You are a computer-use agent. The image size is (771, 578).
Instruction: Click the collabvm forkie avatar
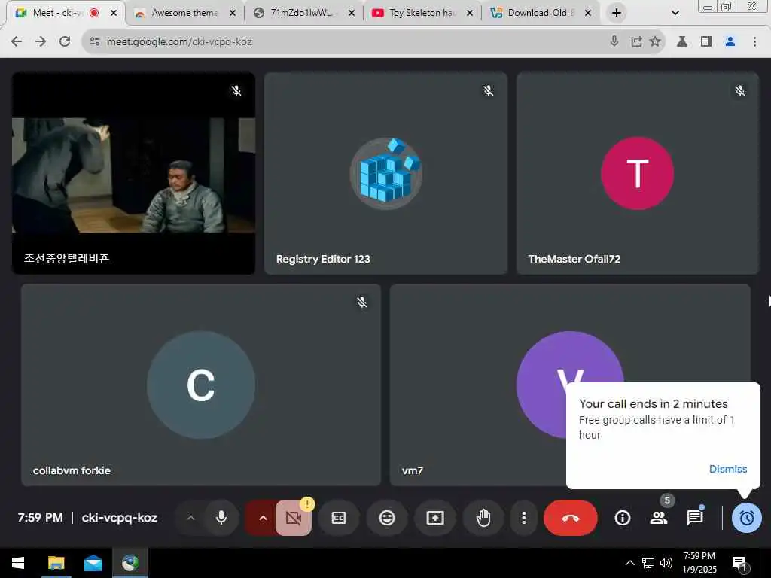200,385
